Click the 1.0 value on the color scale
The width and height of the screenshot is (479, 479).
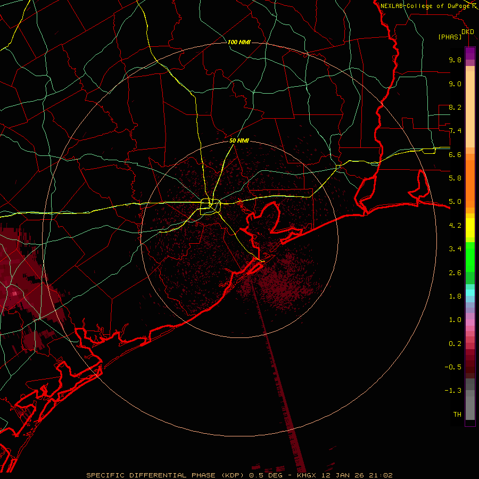455,320
